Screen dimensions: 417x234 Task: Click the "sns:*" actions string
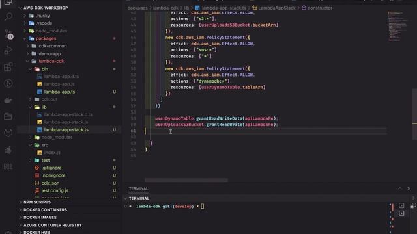[x=206, y=50]
